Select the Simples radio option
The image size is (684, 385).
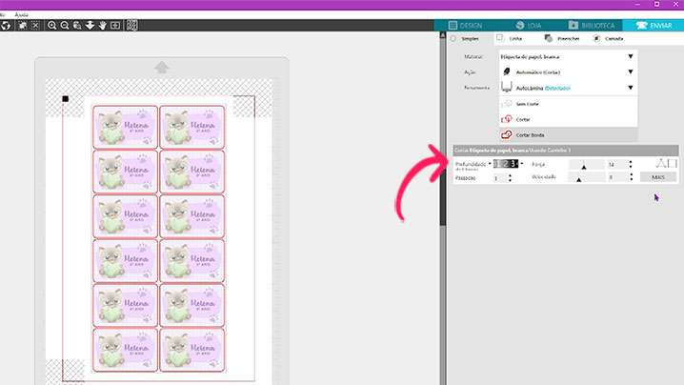click(453, 38)
